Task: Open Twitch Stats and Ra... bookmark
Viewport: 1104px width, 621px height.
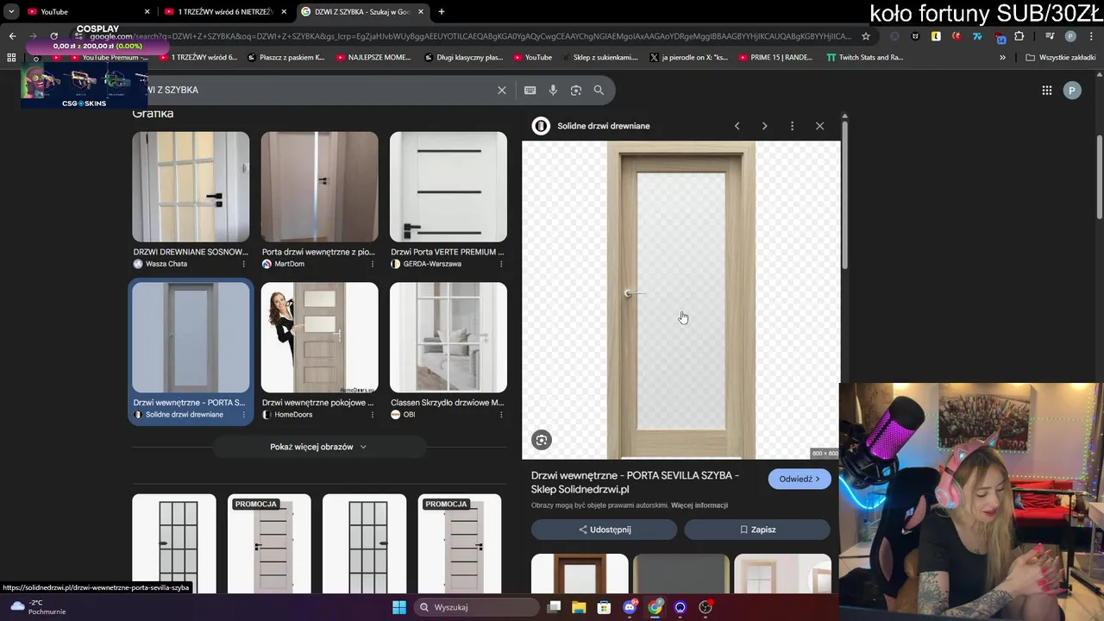Action: (x=864, y=58)
